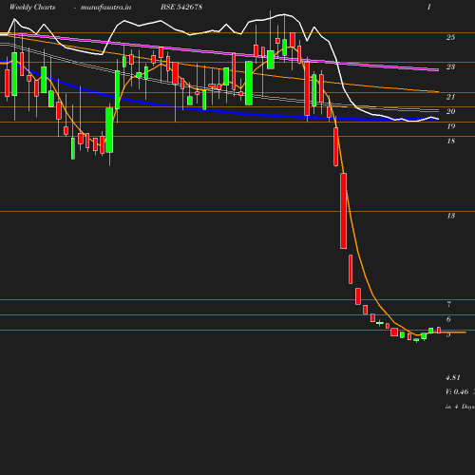Click the price axis label '25'

click(450, 37)
